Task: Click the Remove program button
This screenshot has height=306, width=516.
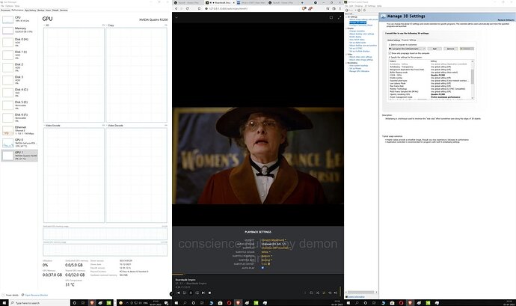Action: pos(450,49)
